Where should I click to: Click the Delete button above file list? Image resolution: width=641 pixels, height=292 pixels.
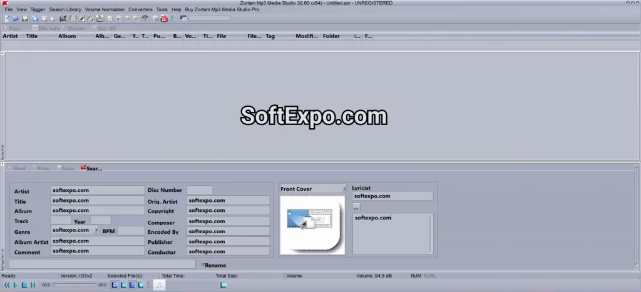[x=74, y=29]
